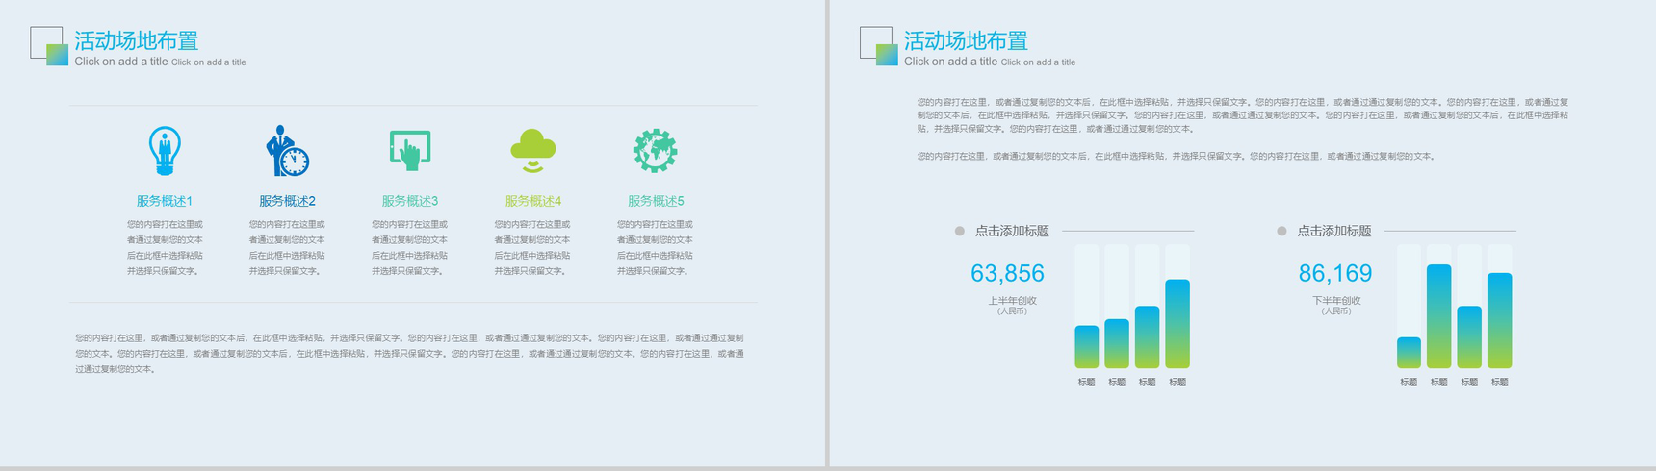Click the description text under 服务概述3
The height and width of the screenshot is (471, 1656).
tap(410, 248)
